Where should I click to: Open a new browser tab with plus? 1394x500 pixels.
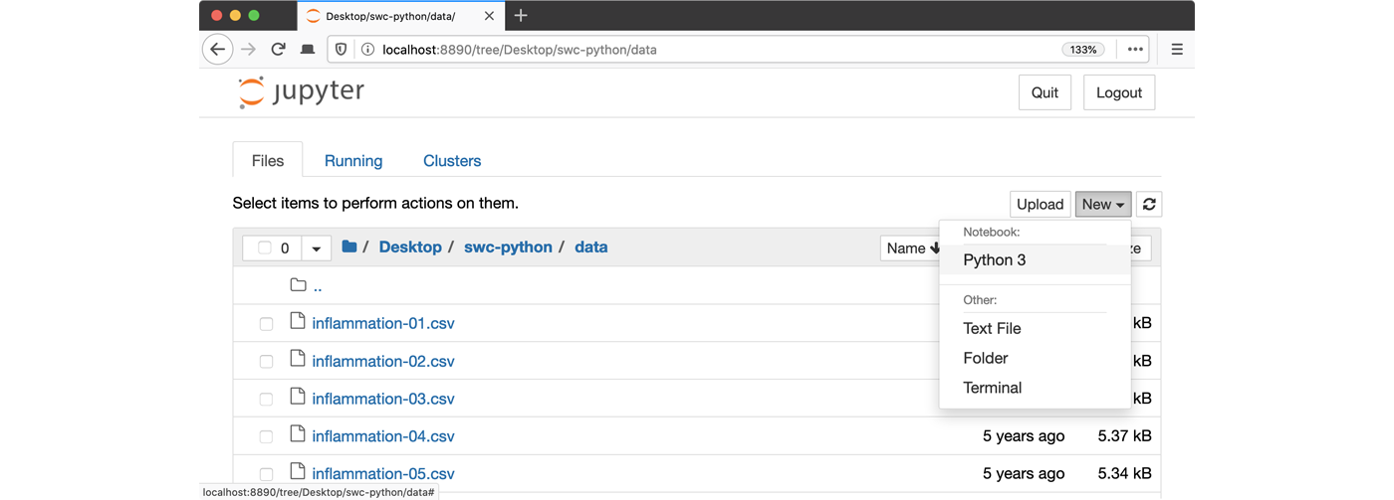click(521, 15)
